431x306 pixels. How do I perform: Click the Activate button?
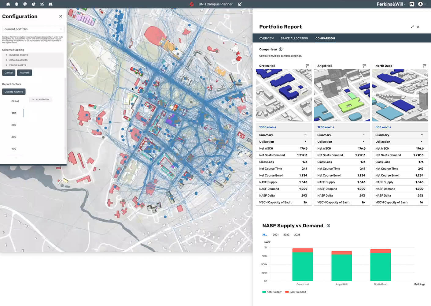tap(24, 73)
